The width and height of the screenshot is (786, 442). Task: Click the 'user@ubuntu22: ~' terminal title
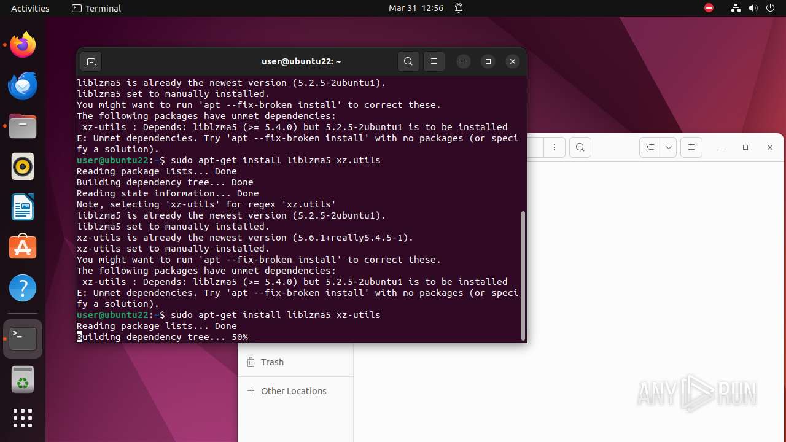[x=301, y=61]
